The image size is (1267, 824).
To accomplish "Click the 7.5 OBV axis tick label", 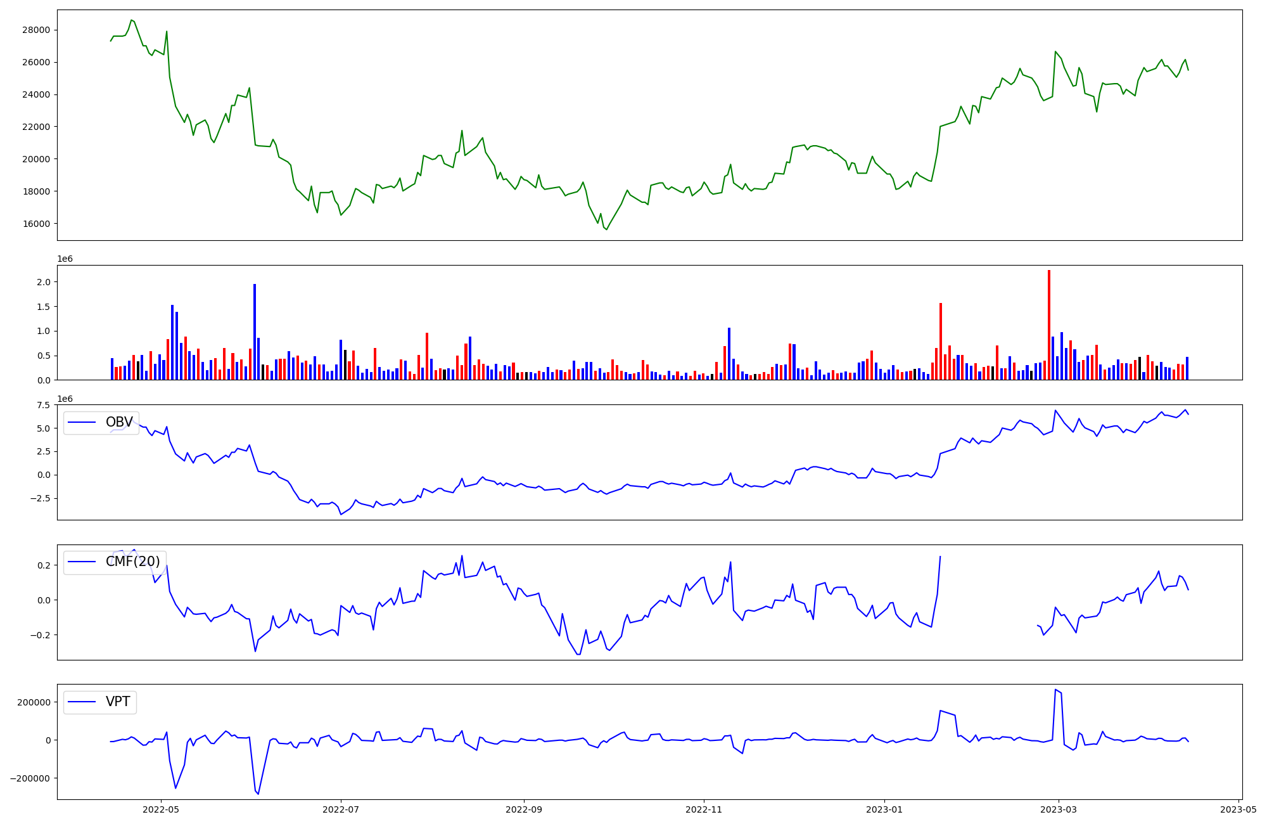I will (x=44, y=405).
